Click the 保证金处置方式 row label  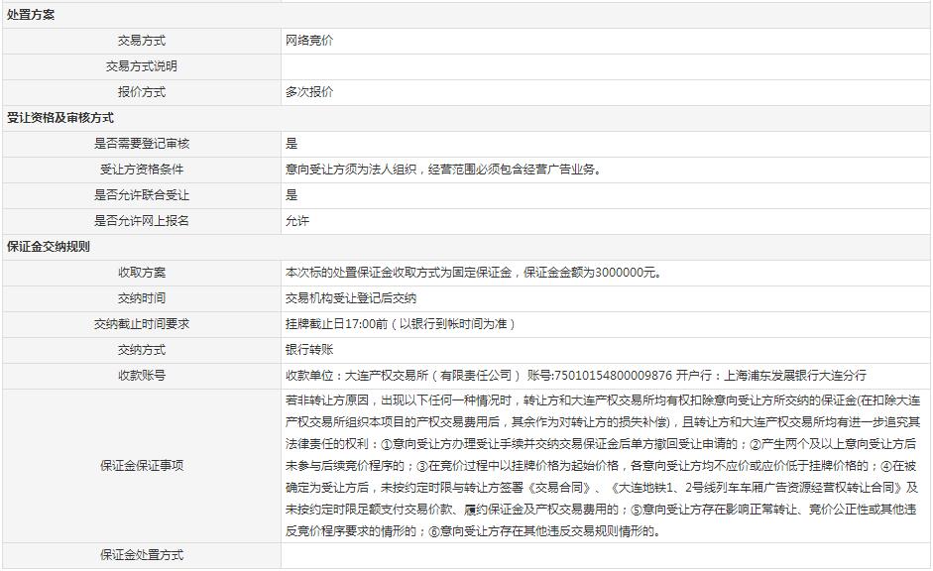tap(141, 555)
